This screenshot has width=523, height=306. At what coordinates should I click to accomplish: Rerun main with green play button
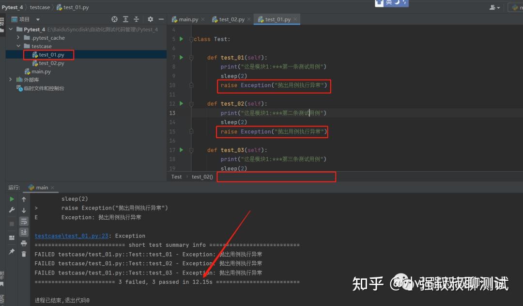click(x=12, y=199)
